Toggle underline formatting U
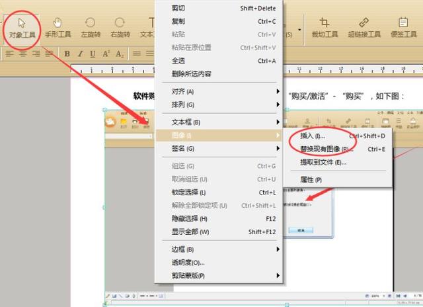Screen dimensions: 423x307 point(93,54)
